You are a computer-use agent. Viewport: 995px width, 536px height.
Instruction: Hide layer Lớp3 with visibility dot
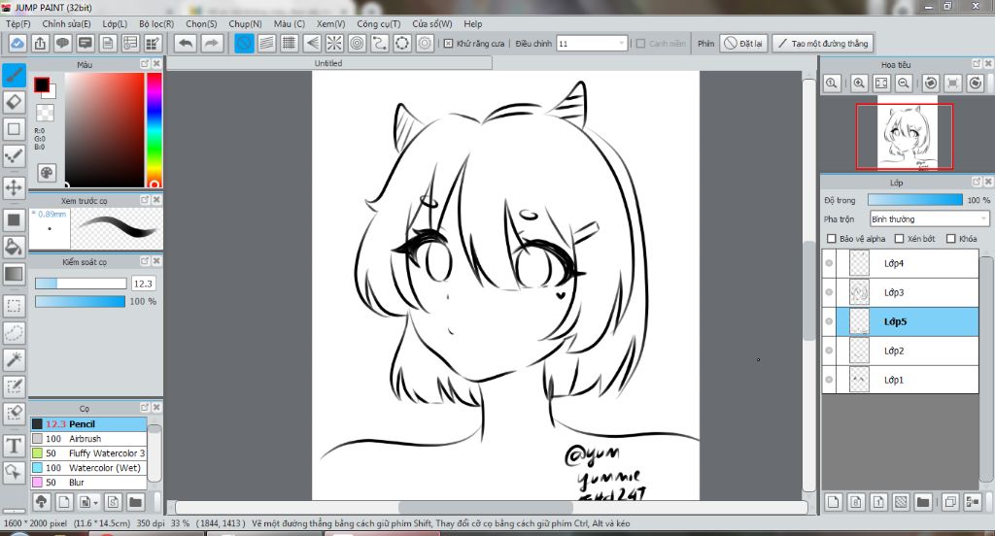click(829, 292)
